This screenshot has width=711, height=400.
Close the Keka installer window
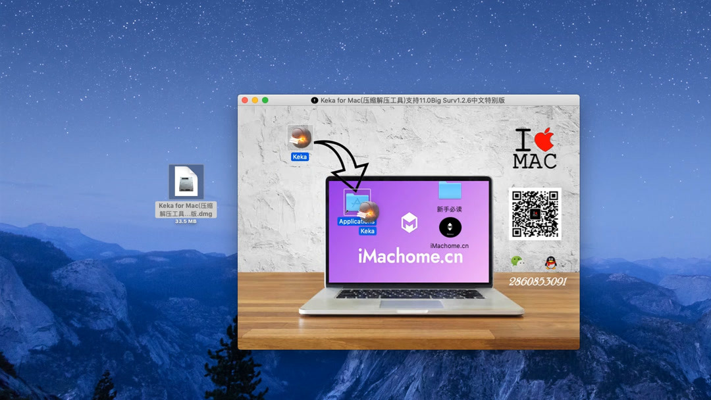(244, 100)
